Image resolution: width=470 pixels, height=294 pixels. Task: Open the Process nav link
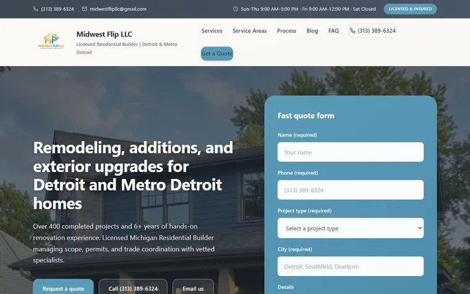click(x=286, y=30)
